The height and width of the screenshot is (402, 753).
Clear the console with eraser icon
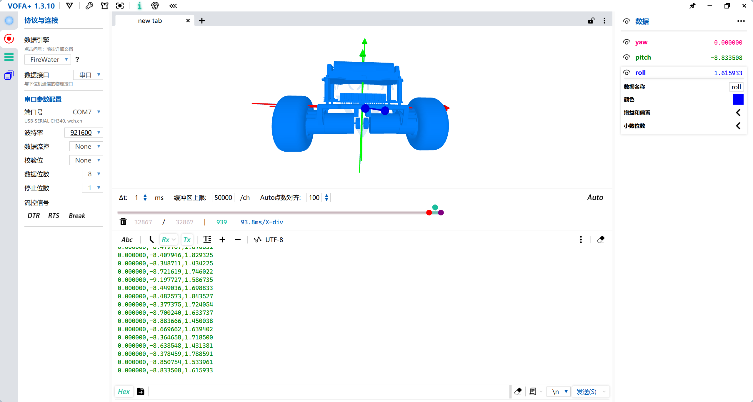click(601, 239)
